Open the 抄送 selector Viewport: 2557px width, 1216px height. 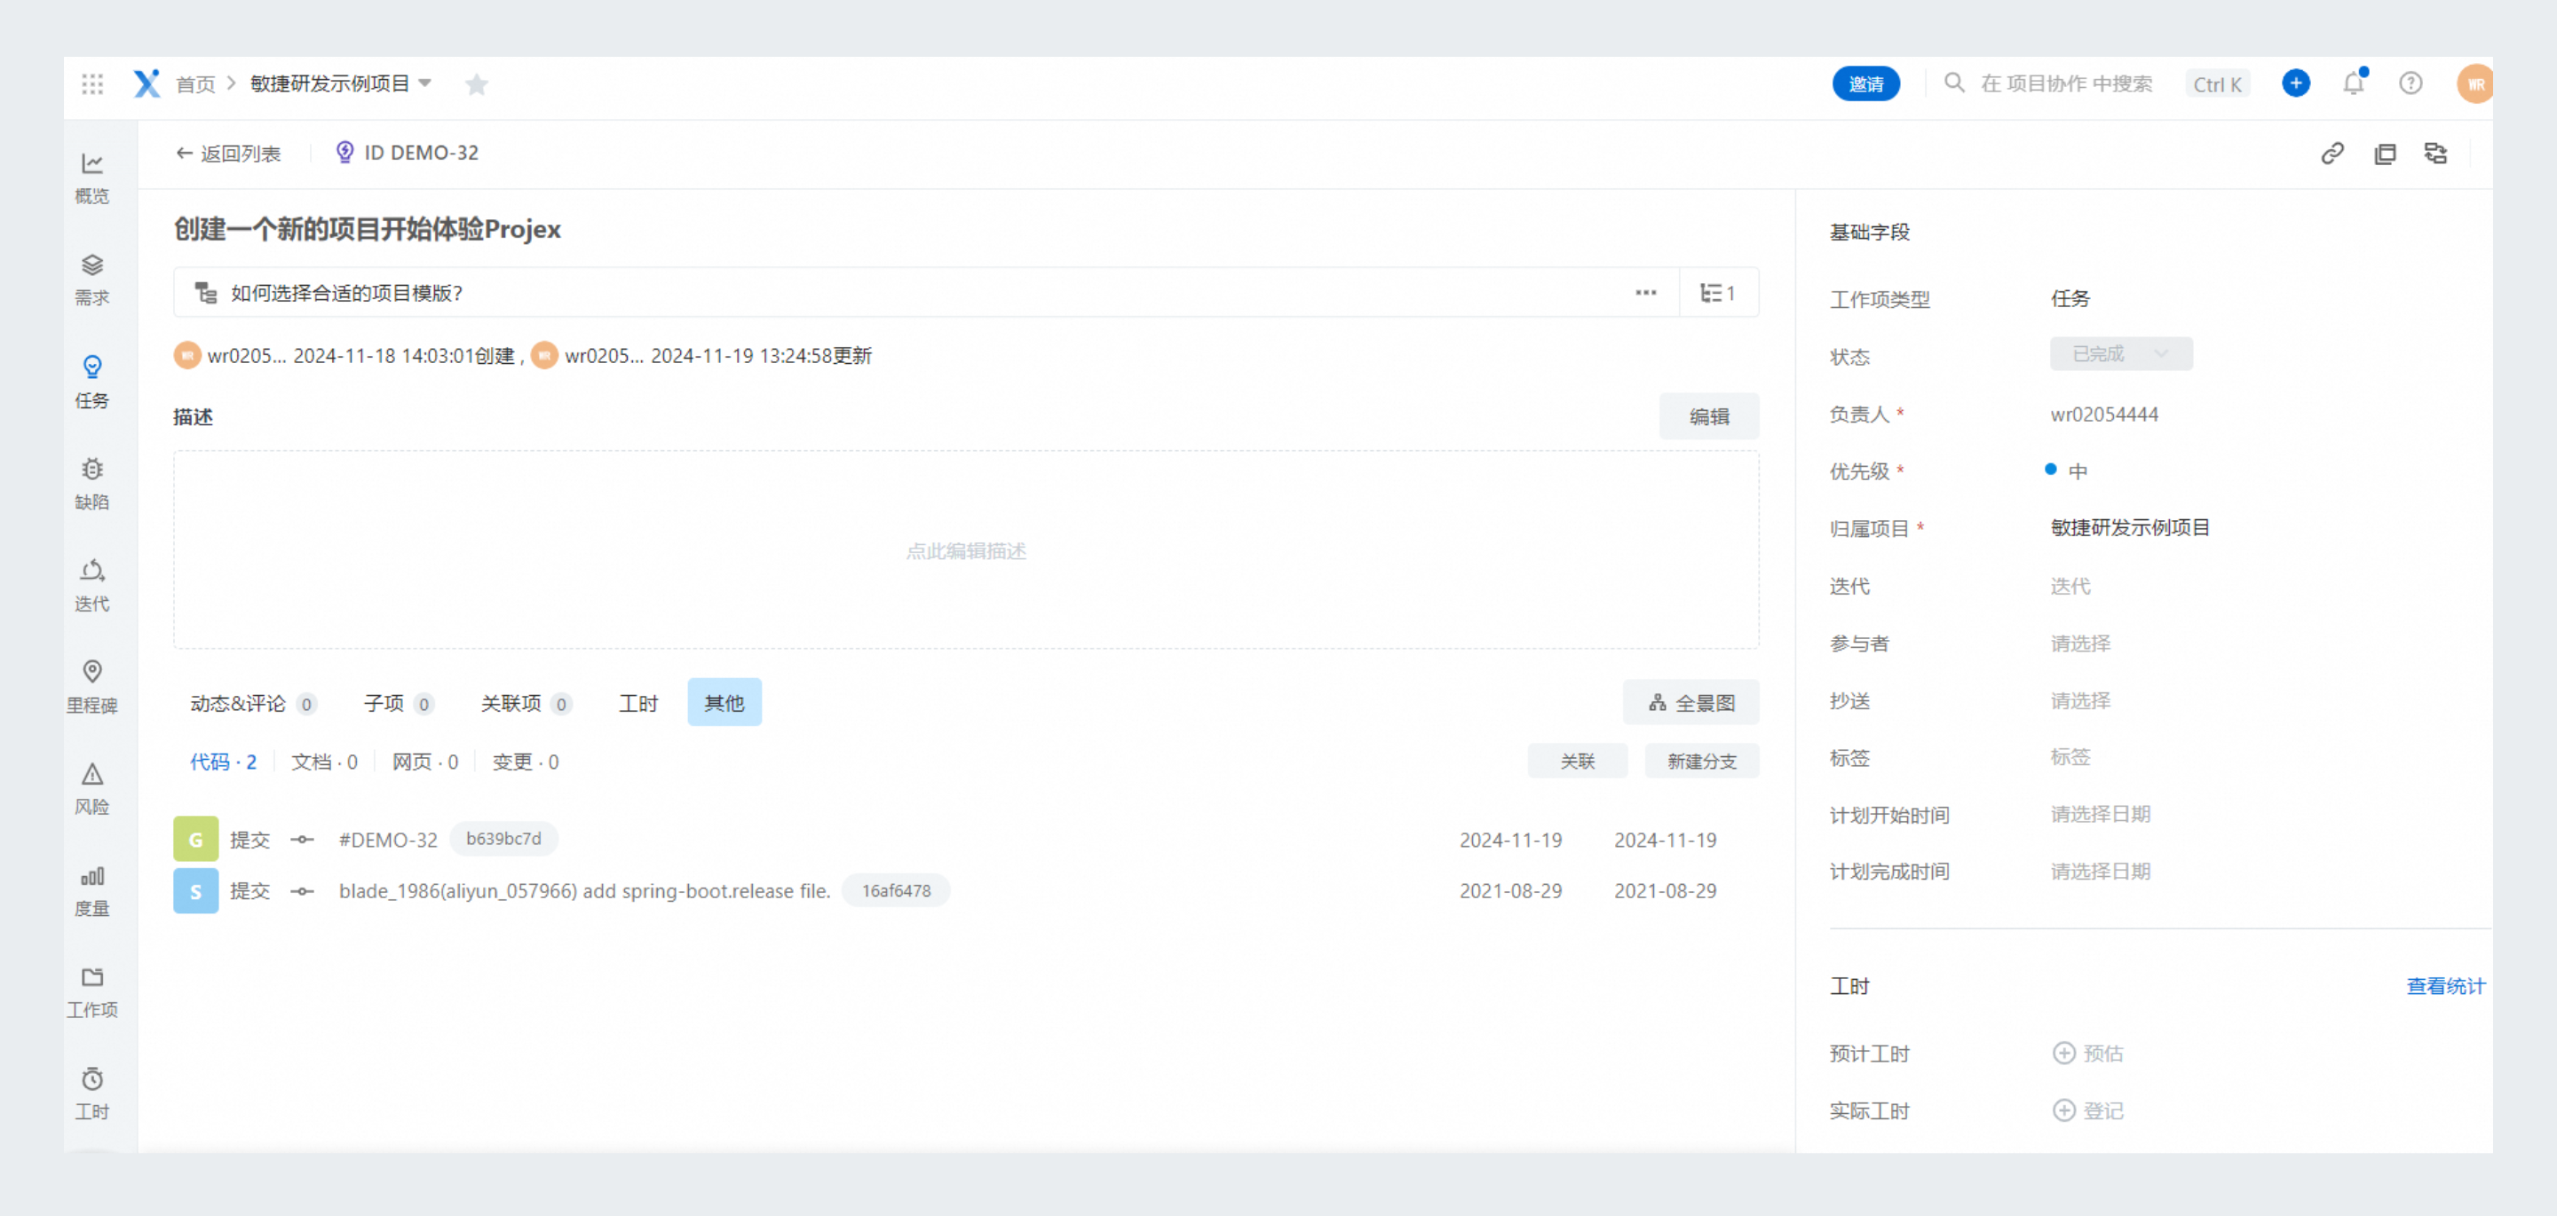pyautogui.click(x=2080, y=701)
